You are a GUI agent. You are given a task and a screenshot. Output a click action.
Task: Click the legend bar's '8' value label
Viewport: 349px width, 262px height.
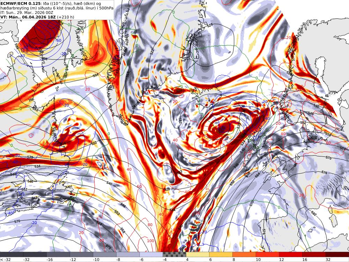[x=233, y=259]
